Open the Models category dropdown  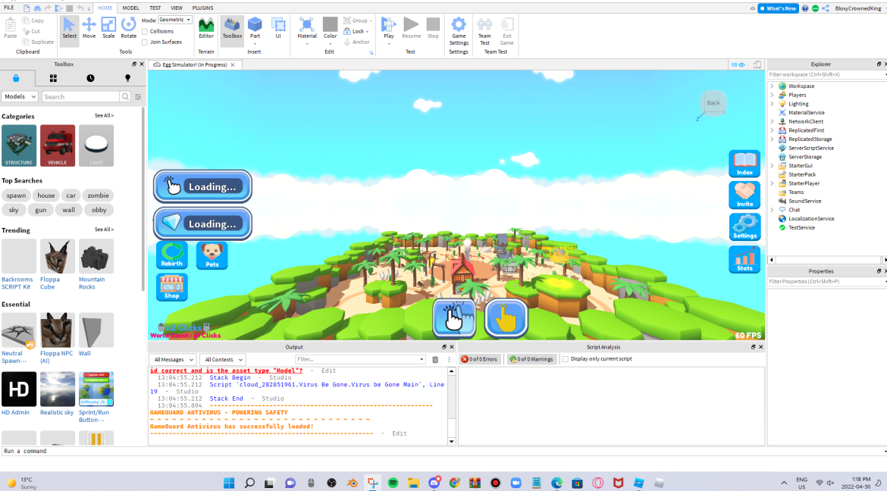pos(20,97)
